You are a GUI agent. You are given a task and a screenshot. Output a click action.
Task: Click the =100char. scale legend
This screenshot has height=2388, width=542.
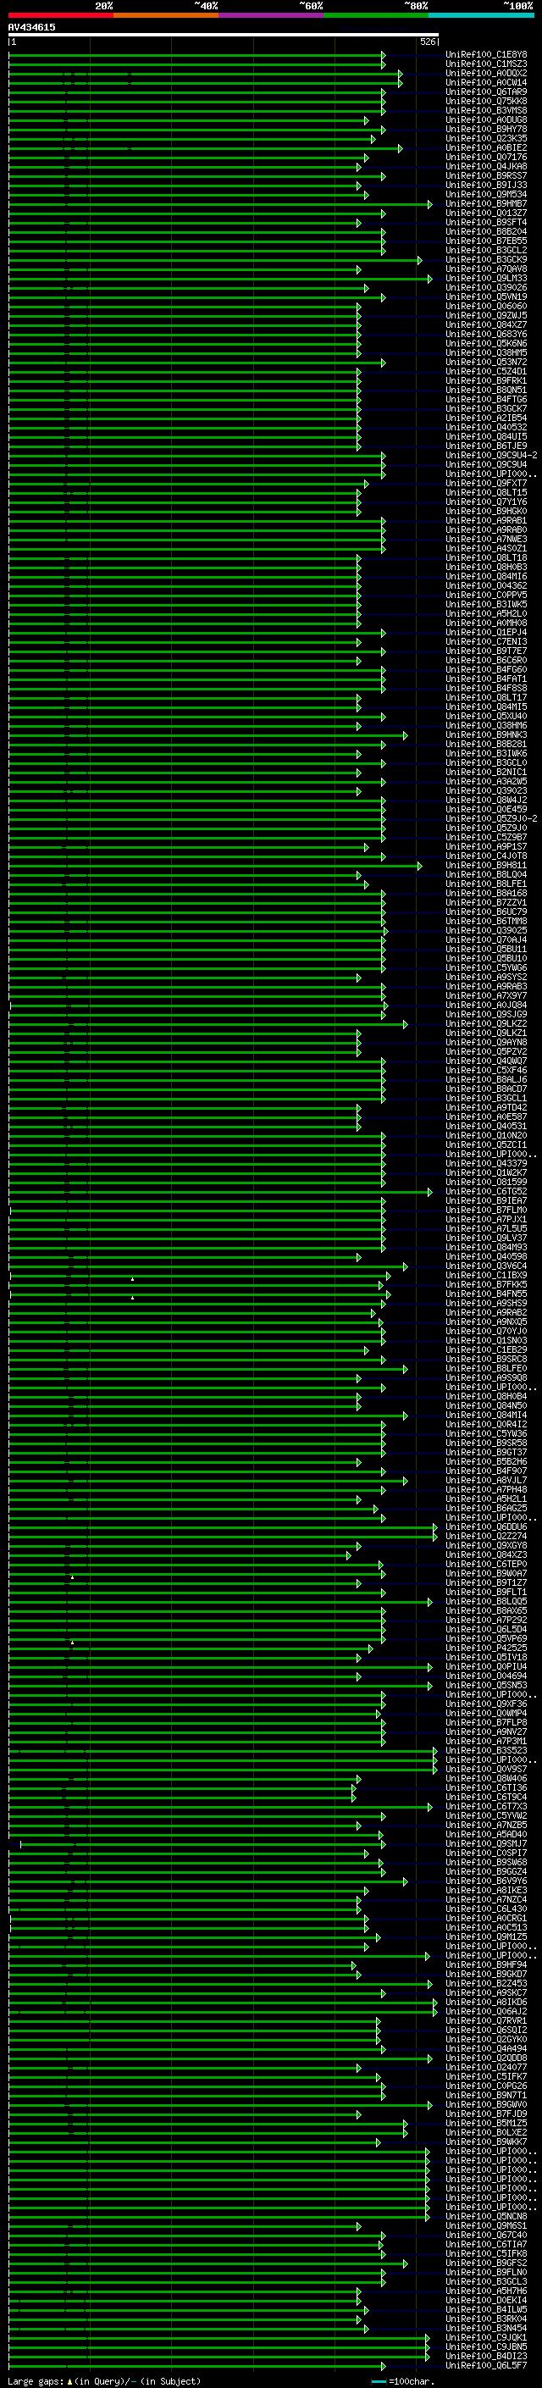(x=403, y=2381)
